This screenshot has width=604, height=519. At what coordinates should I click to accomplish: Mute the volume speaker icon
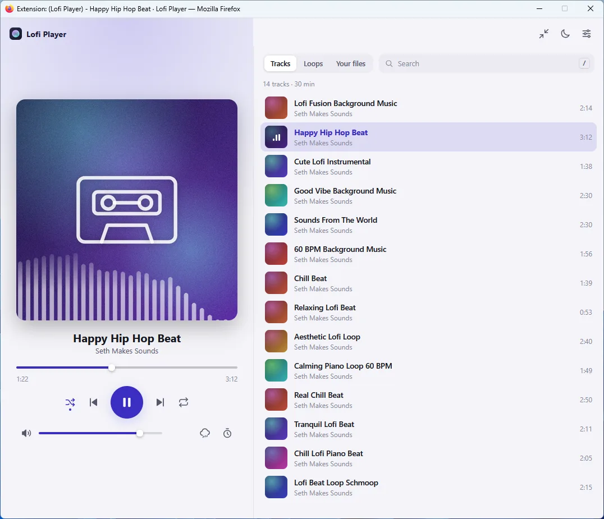(x=26, y=434)
